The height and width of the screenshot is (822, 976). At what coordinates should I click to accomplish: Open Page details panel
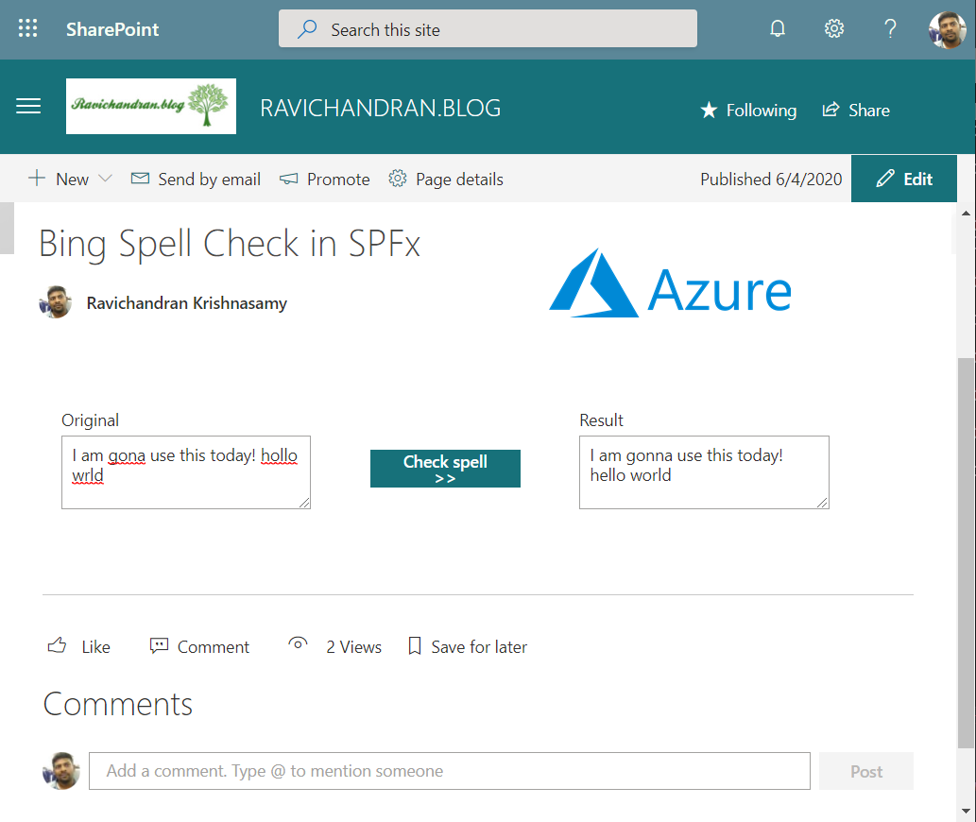coord(446,180)
